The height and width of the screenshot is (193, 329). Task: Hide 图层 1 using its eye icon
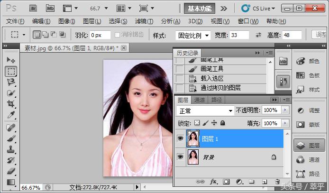pos(181,138)
